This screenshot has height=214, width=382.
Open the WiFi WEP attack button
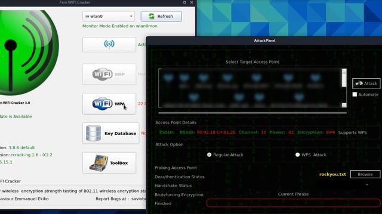109,74
